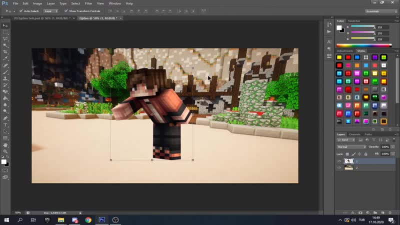Open the tool preset picker arrow
This screenshot has height=225, width=400.
[14, 11]
